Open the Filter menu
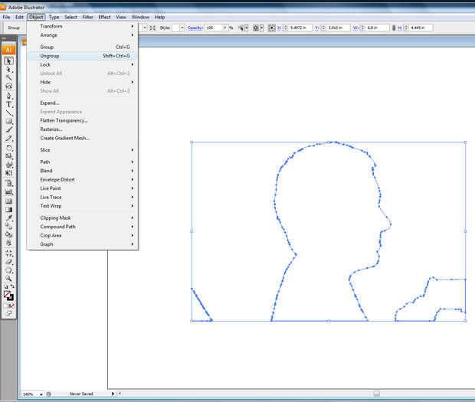 click(x=88, y=17)
